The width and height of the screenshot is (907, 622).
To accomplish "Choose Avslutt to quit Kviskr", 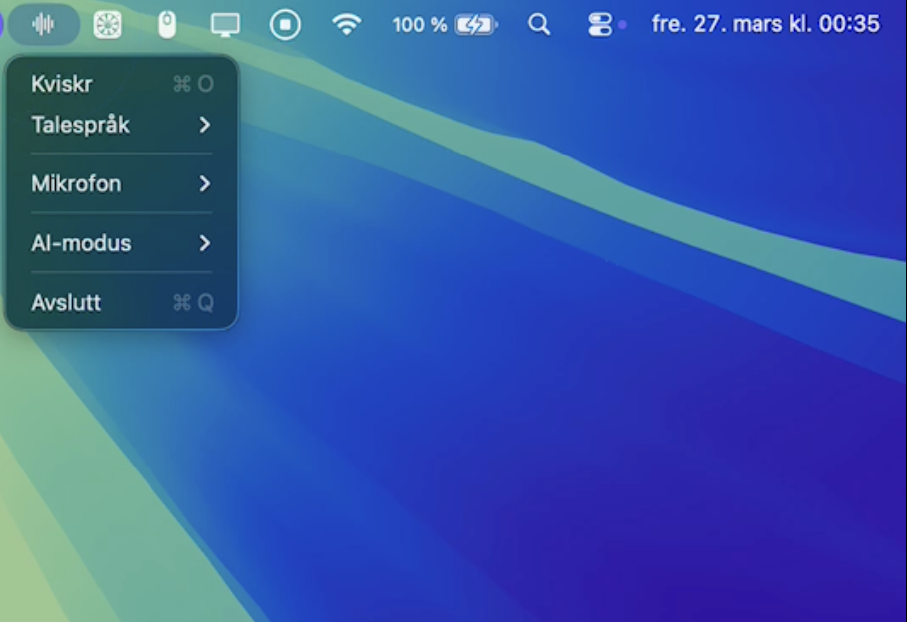I will coord(65,303).
